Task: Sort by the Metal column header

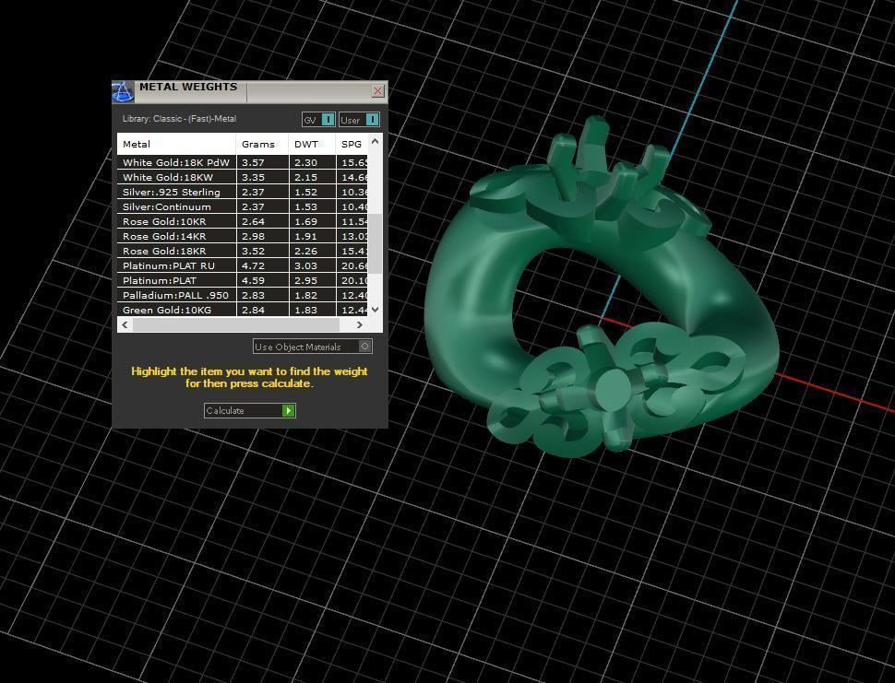Action: [176, 144]
